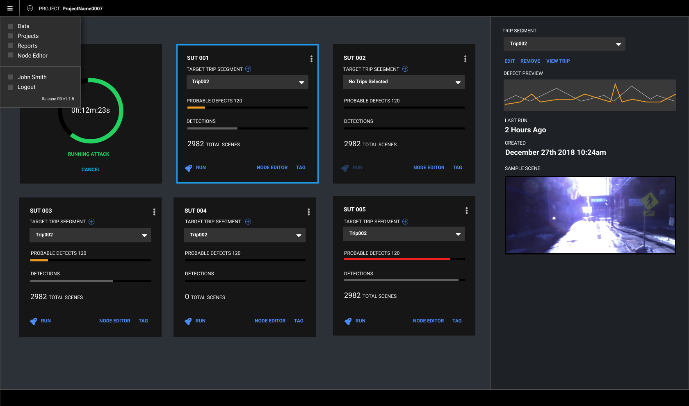This screenshot has height=406, width=689.
Task: Open SUT 002 three-dot options menu
Action: tap(465, 59)
